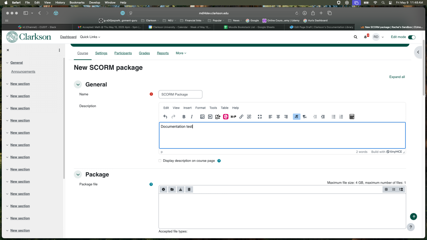
Task: Align text right in editor
Action: pos(286,117)
